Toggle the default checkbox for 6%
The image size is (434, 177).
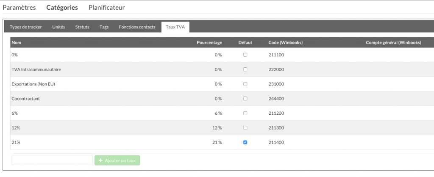pyautogui.click(x=245, y=113)
